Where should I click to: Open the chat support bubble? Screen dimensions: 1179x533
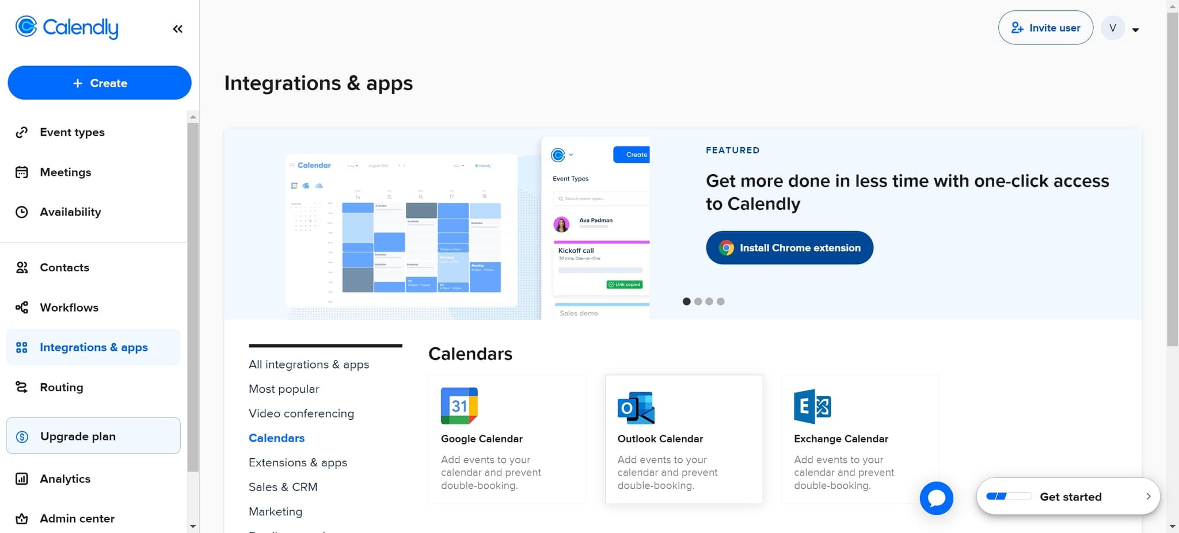(x=937, y=498)
